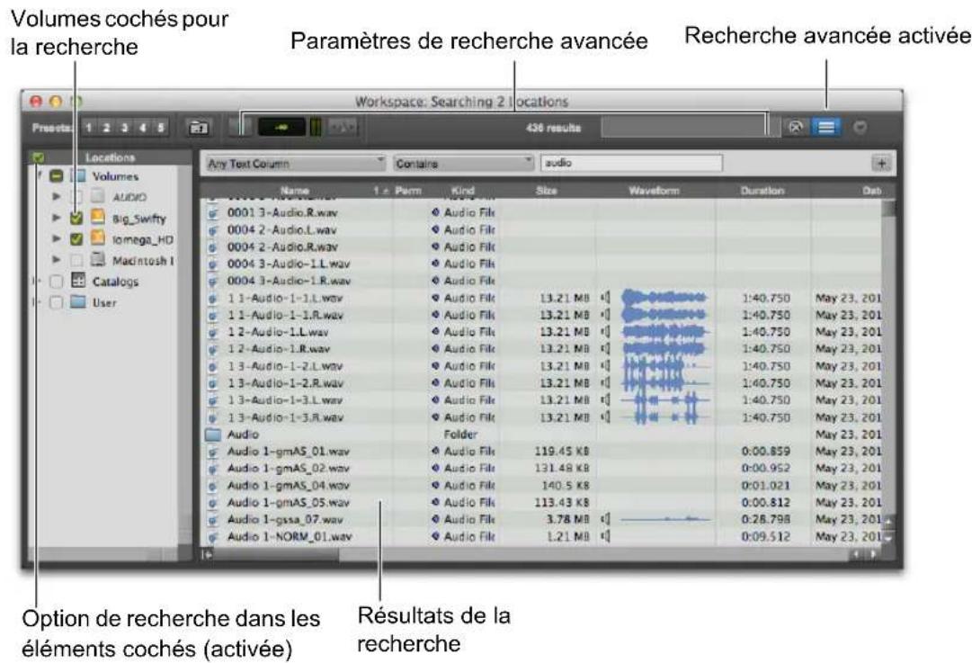This screenshot has height=663, width=972.
Task: Preview speaker icon for Audio 1-gssa_07.wav
Action: pyautogui.click(x=606, y=520)
